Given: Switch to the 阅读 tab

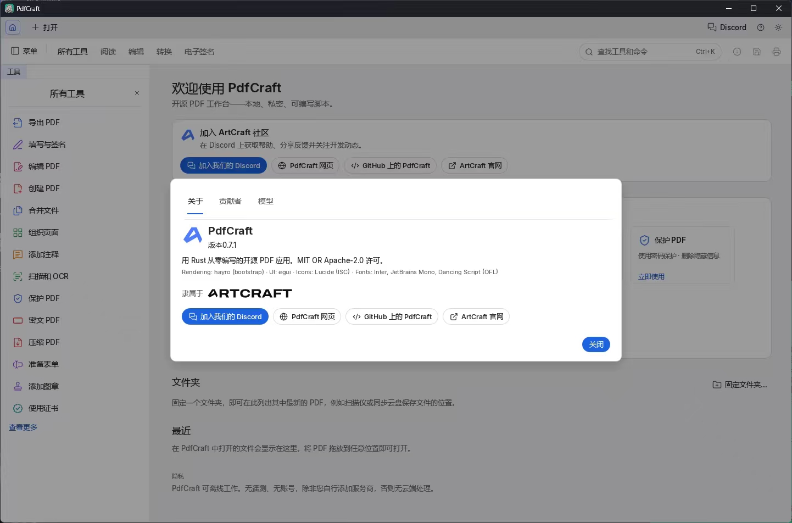Looking at the screenshot, I should click(x=108, y=52).
